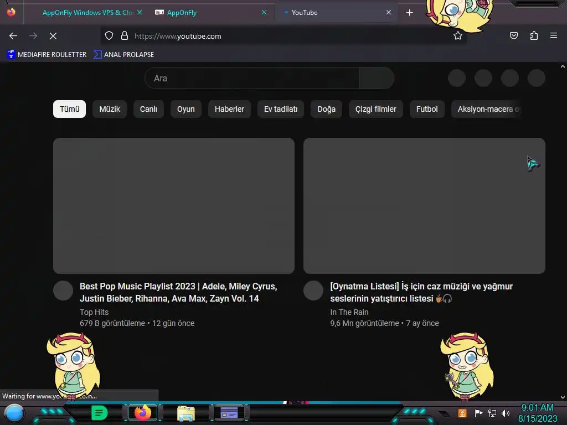Open Best Pop Music Playlist video thumbnail
The image size is (567, 425).
(173, 206)
